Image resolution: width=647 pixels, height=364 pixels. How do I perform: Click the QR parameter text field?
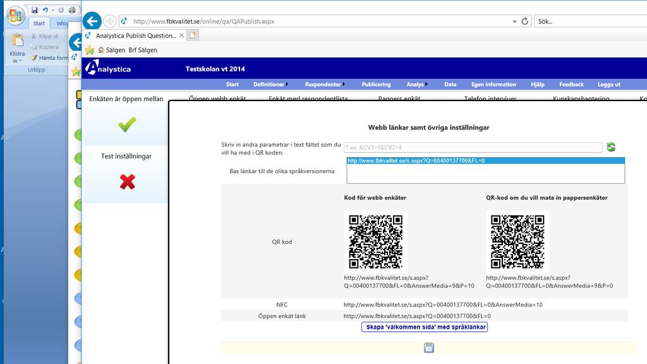coord(473,147)
